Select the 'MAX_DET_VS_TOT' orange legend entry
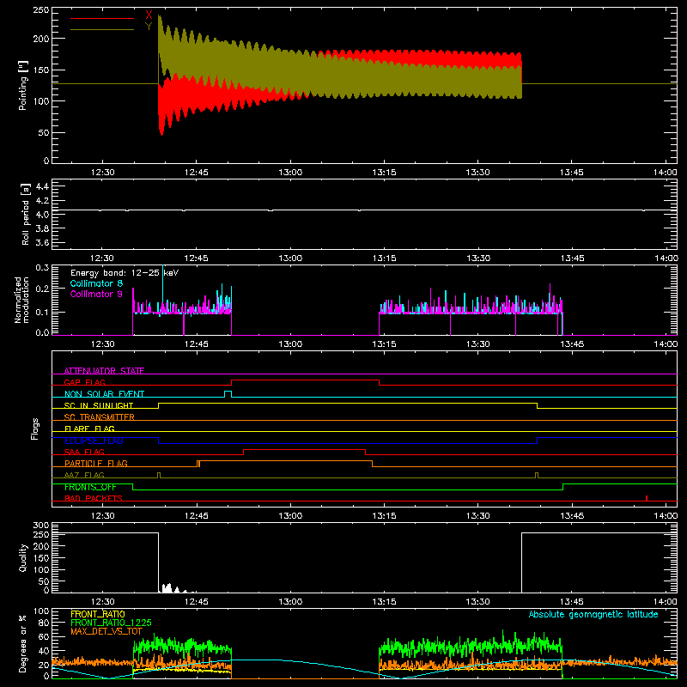Screen dimensions: 687x687 click(106, 631)
